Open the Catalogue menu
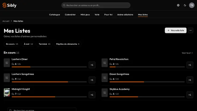This screenshot has width=197, height=111. 54,14
